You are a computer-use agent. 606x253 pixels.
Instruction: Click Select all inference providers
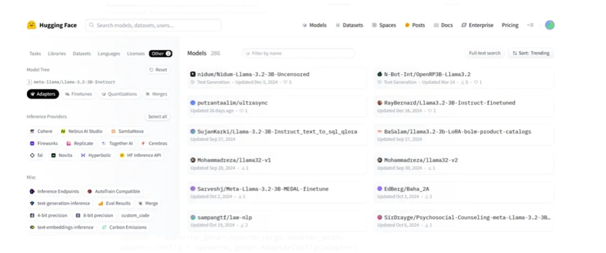pyautogui.click(x=158, y=116)
